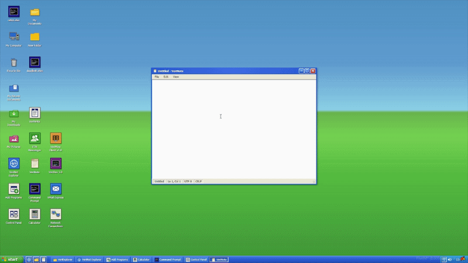
Task: Select the My Computer desktop icon
Action: [13, 39]
